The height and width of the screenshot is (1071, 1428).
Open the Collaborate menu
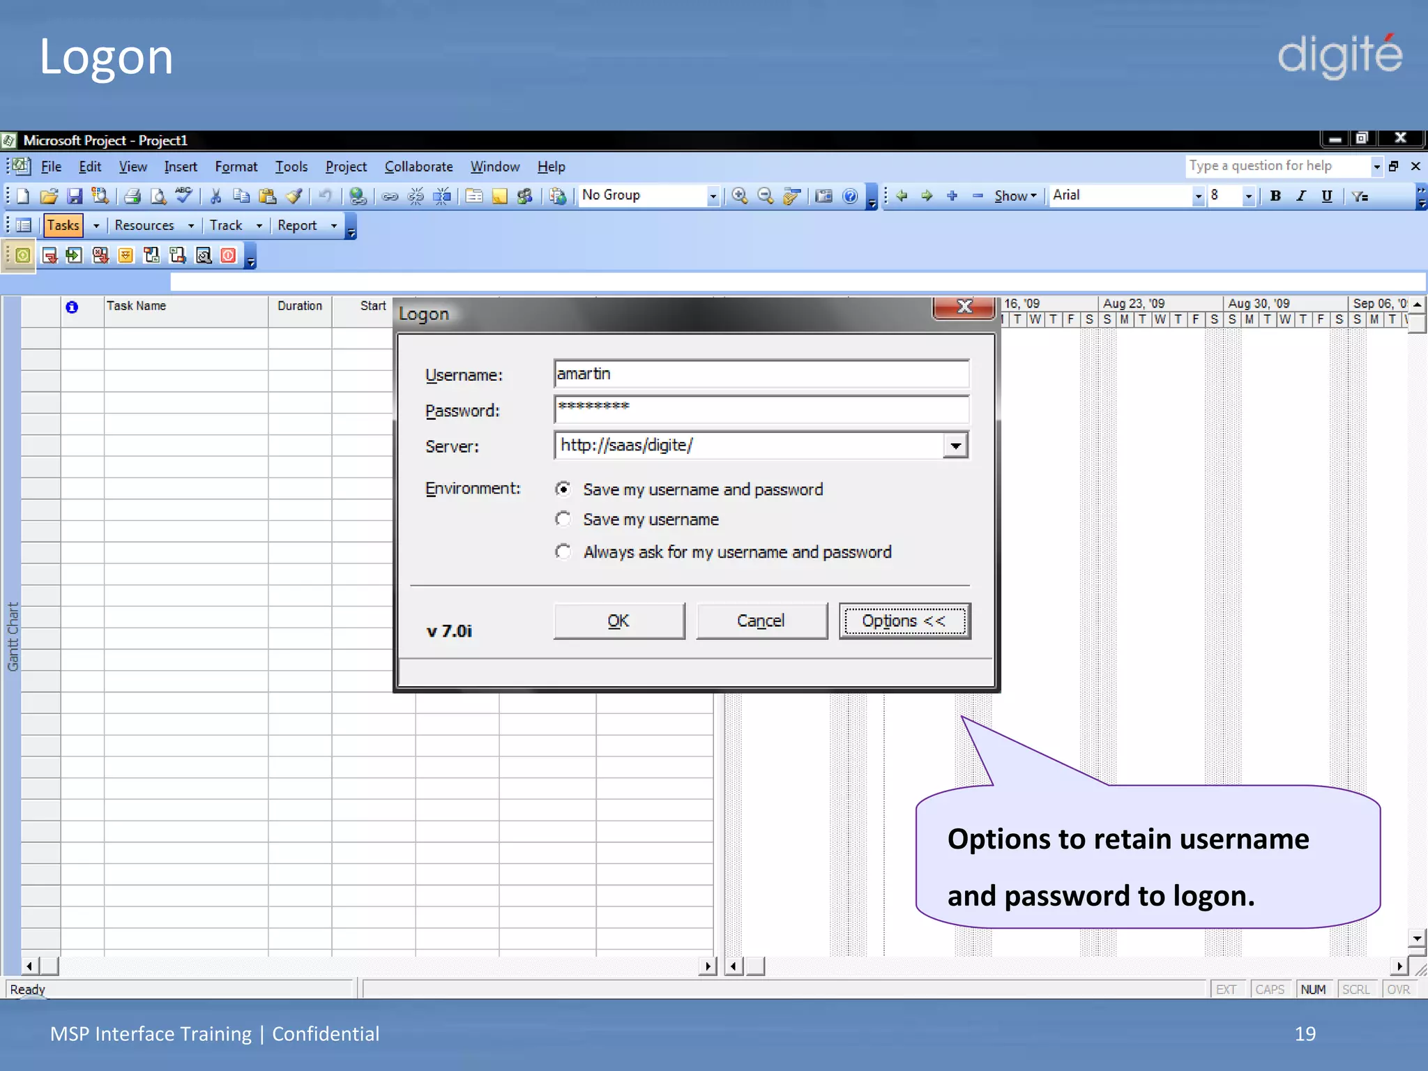coord(418,167)
